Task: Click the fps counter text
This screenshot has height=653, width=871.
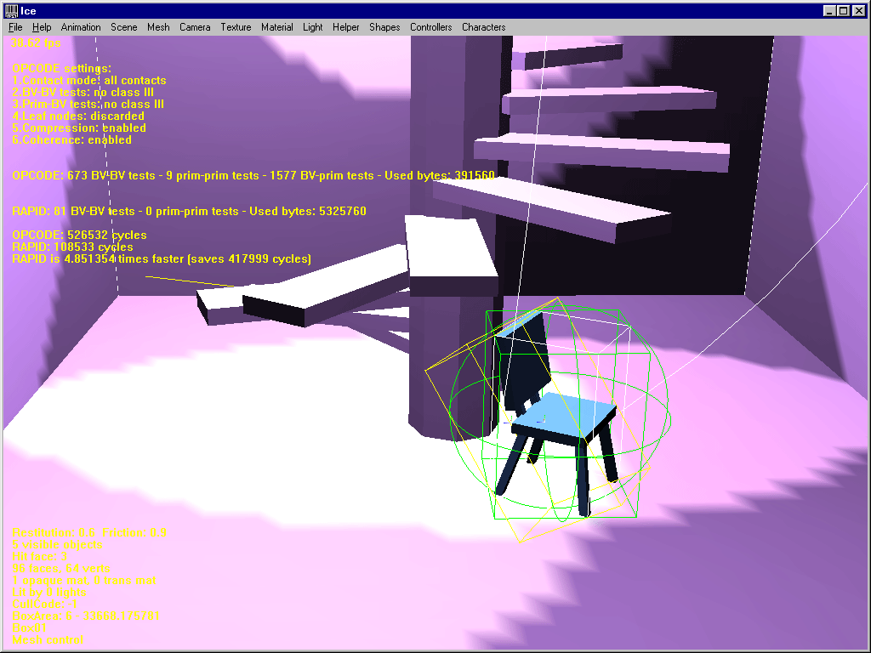Action: coord(36,43)
